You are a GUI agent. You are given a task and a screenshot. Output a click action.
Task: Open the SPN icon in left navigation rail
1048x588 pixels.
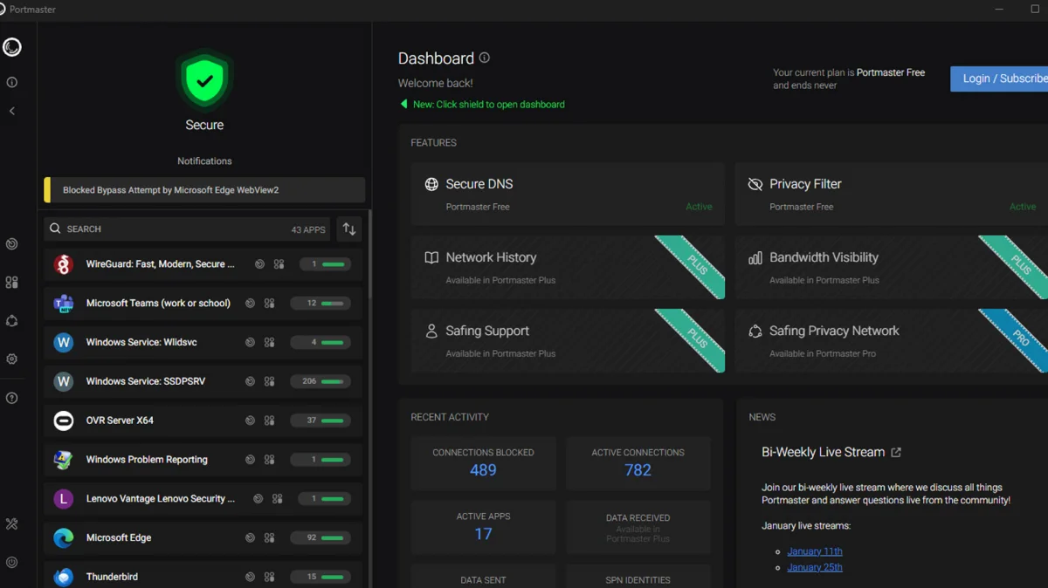(12, 321)
